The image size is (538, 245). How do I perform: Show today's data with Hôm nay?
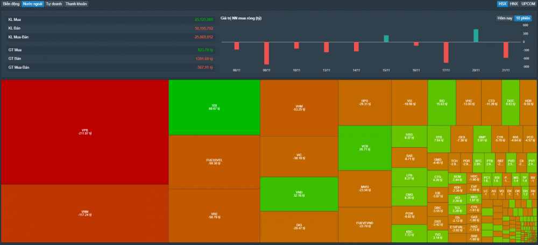click(505, 18)
